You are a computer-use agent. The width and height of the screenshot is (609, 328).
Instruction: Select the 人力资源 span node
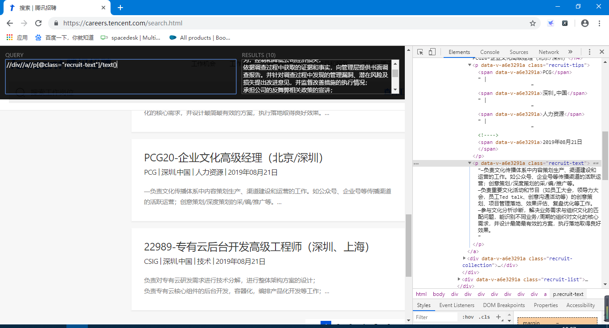[531, 114]
